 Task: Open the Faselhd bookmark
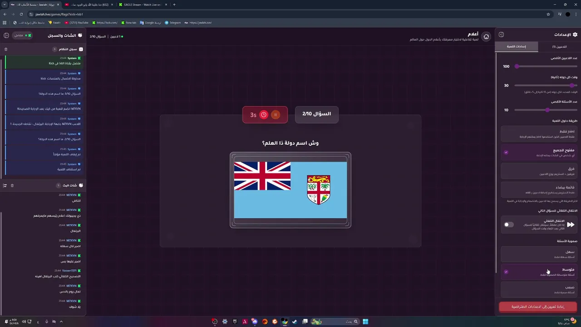point(54,22)
